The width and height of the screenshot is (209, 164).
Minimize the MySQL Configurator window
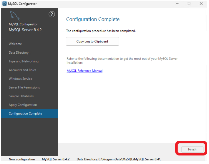pos(177,4)
